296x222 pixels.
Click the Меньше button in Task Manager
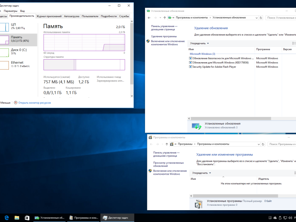pyautogui.click(x=5, y=103)
